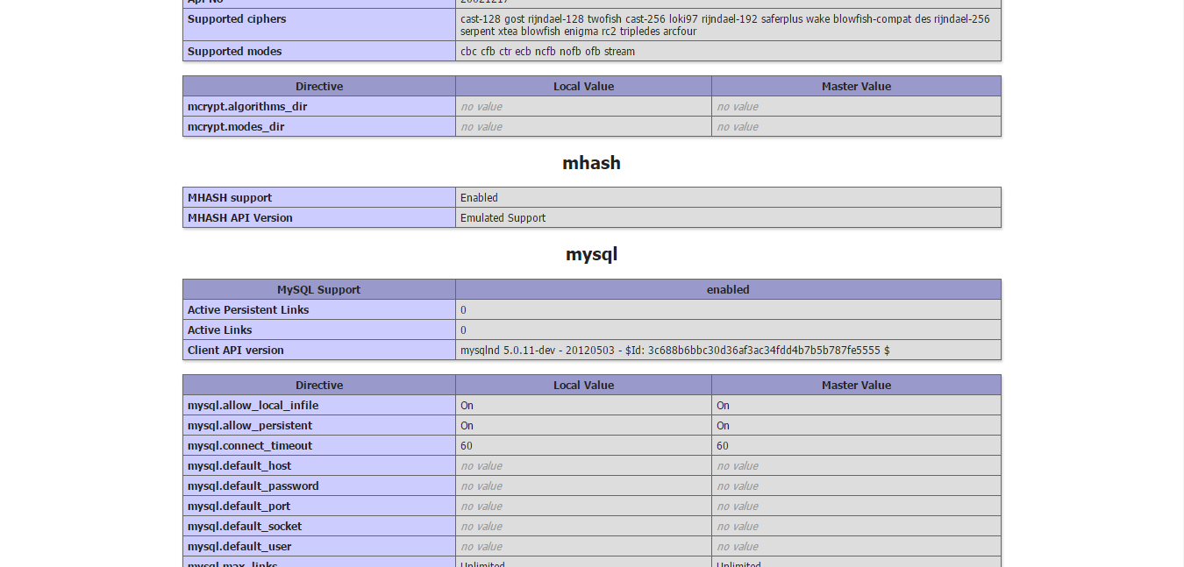Select the "MHASH support" label
The image size is (1184, 567).
[230, 197]
